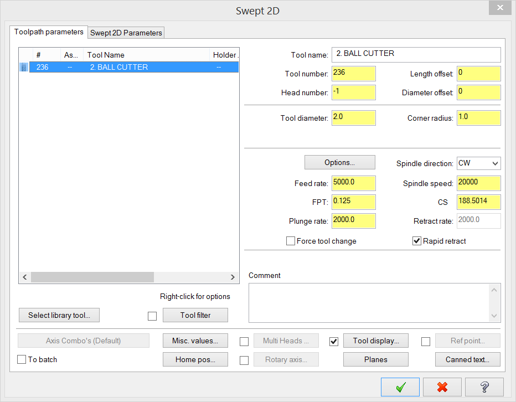516x402 pixels.
Task: Open Home pos... settings
Action: pos(195,359)
